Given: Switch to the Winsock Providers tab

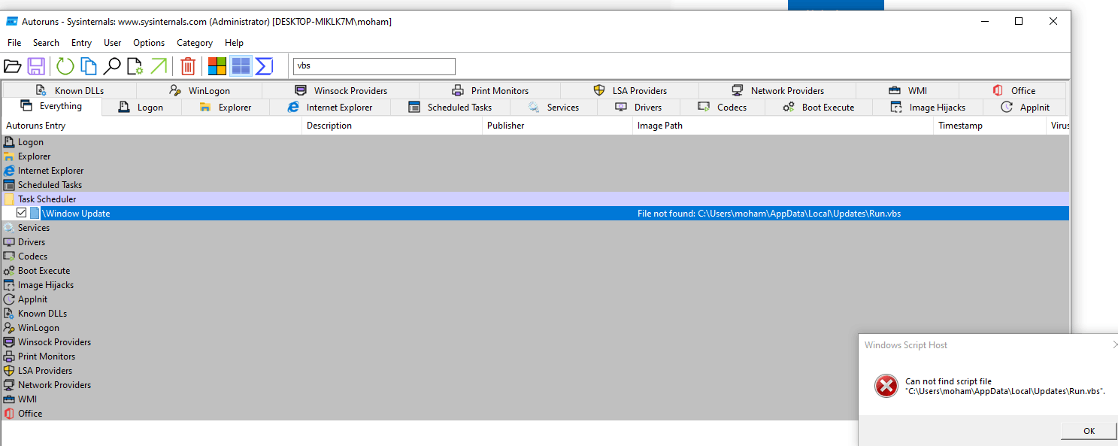Looking at the screenshot, I should click(x=341, y=90).
